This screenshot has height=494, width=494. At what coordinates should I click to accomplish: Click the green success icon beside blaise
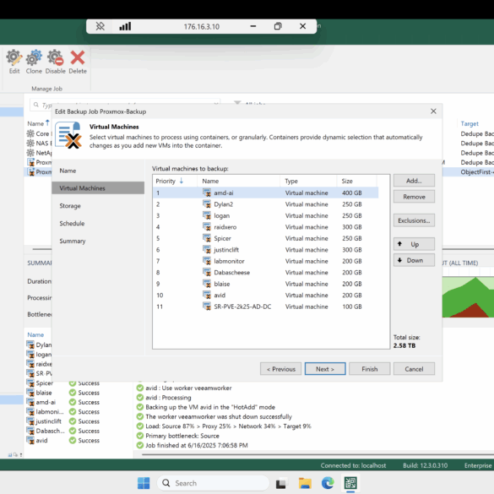point(73,393)
